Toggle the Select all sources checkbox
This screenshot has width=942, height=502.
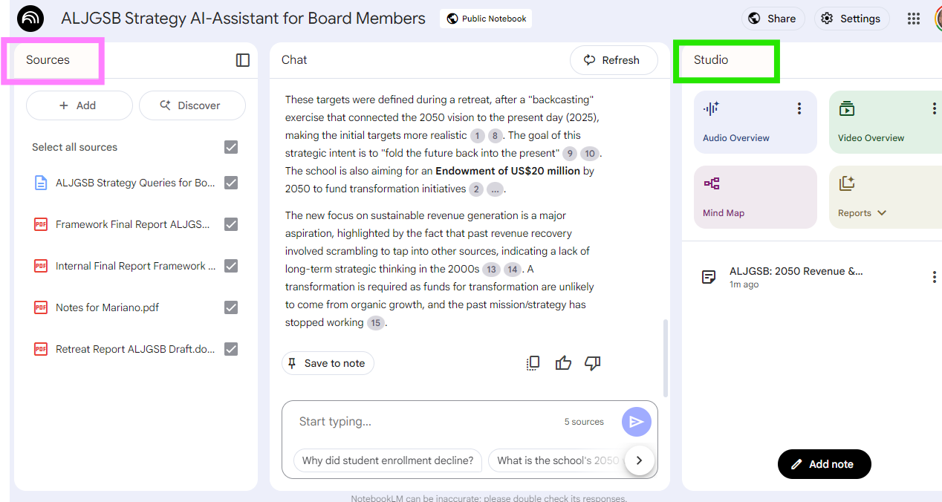[231, 147]
